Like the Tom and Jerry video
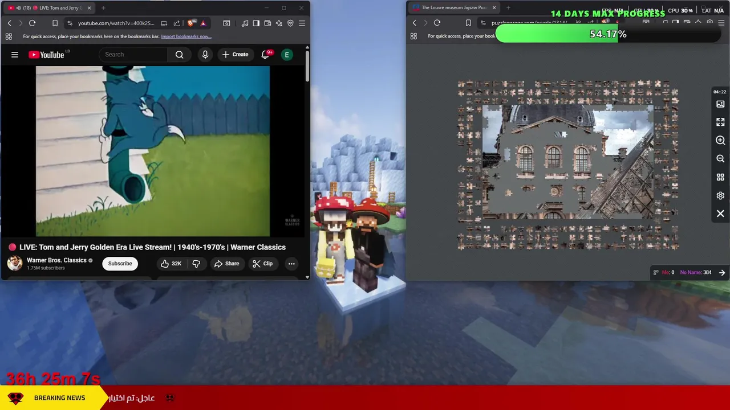This screenshot has height=410, width=730. (171, 264)
